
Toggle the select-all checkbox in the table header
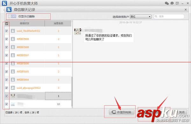(7, 23)
